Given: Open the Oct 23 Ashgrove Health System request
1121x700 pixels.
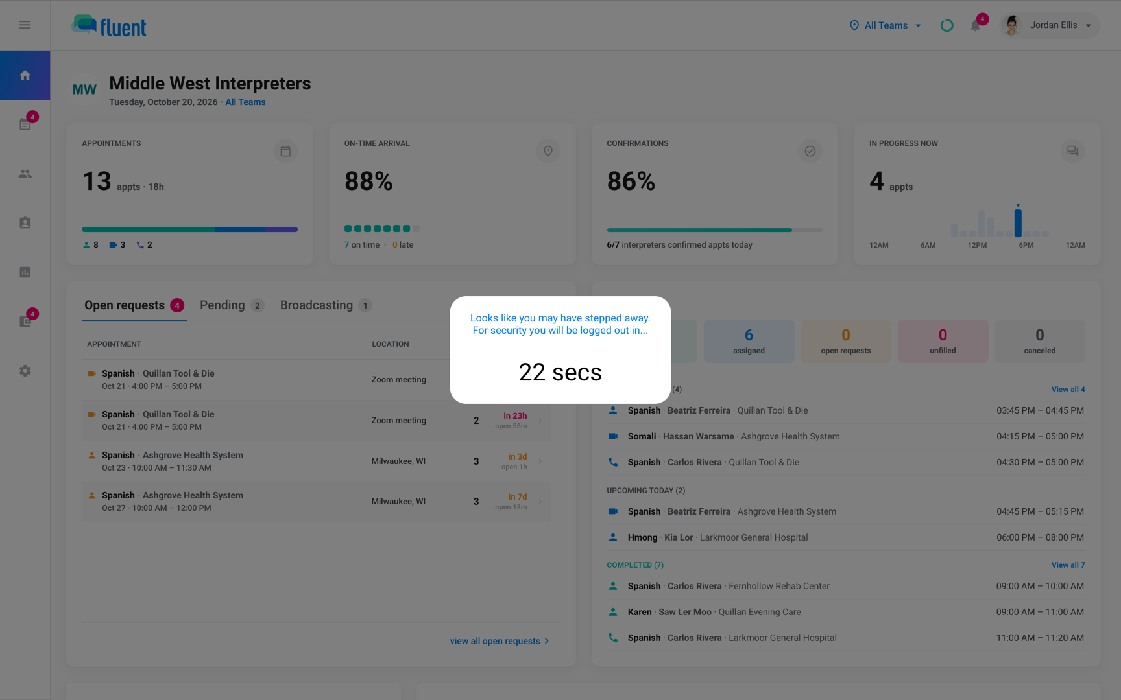Looking at the screenshot, I should pyautogui.click(x=316, y=461).
